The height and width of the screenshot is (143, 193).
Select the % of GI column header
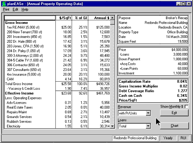tap(80, 18)
